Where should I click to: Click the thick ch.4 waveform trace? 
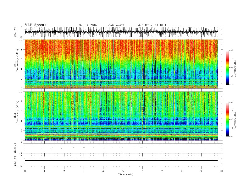tap(121, 161)
